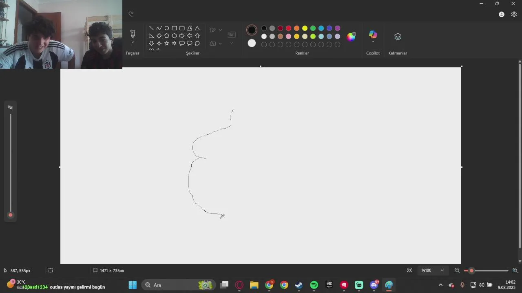Open the Epic Games taskbar icon
The height and width of the screenshot is (293, 522).
coord(329,285)
